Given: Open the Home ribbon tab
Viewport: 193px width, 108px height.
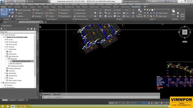Looking at the screenshot, I should [x=3, y=7].
